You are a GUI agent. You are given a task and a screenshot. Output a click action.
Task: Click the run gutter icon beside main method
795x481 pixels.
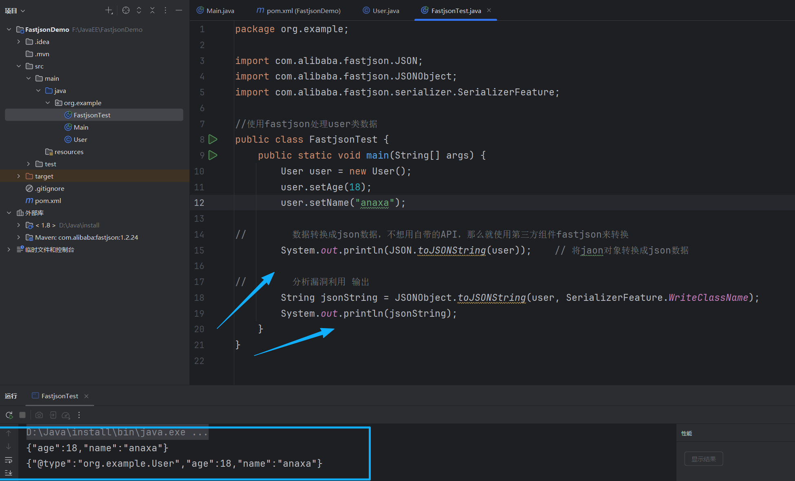(x=213, y=155)
